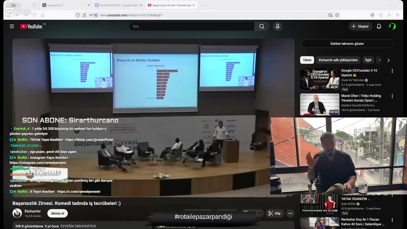Image resolution: width=407 pixels, height=229 pixels.
Task: Open the Timarhanede Bu Hafta video thumbnail
Action: coord(320,204)
